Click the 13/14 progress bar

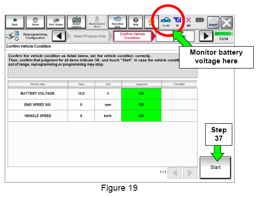coord(224,33)
